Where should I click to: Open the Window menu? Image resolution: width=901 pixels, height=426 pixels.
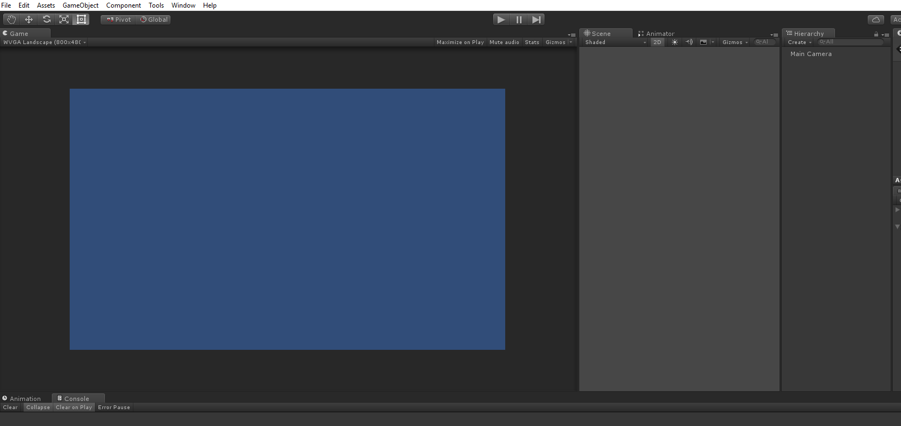coord(183,5)
